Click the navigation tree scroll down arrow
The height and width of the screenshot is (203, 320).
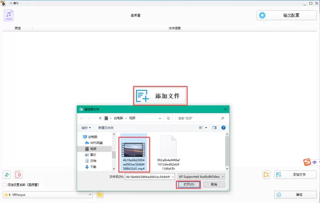click(114, 169)
